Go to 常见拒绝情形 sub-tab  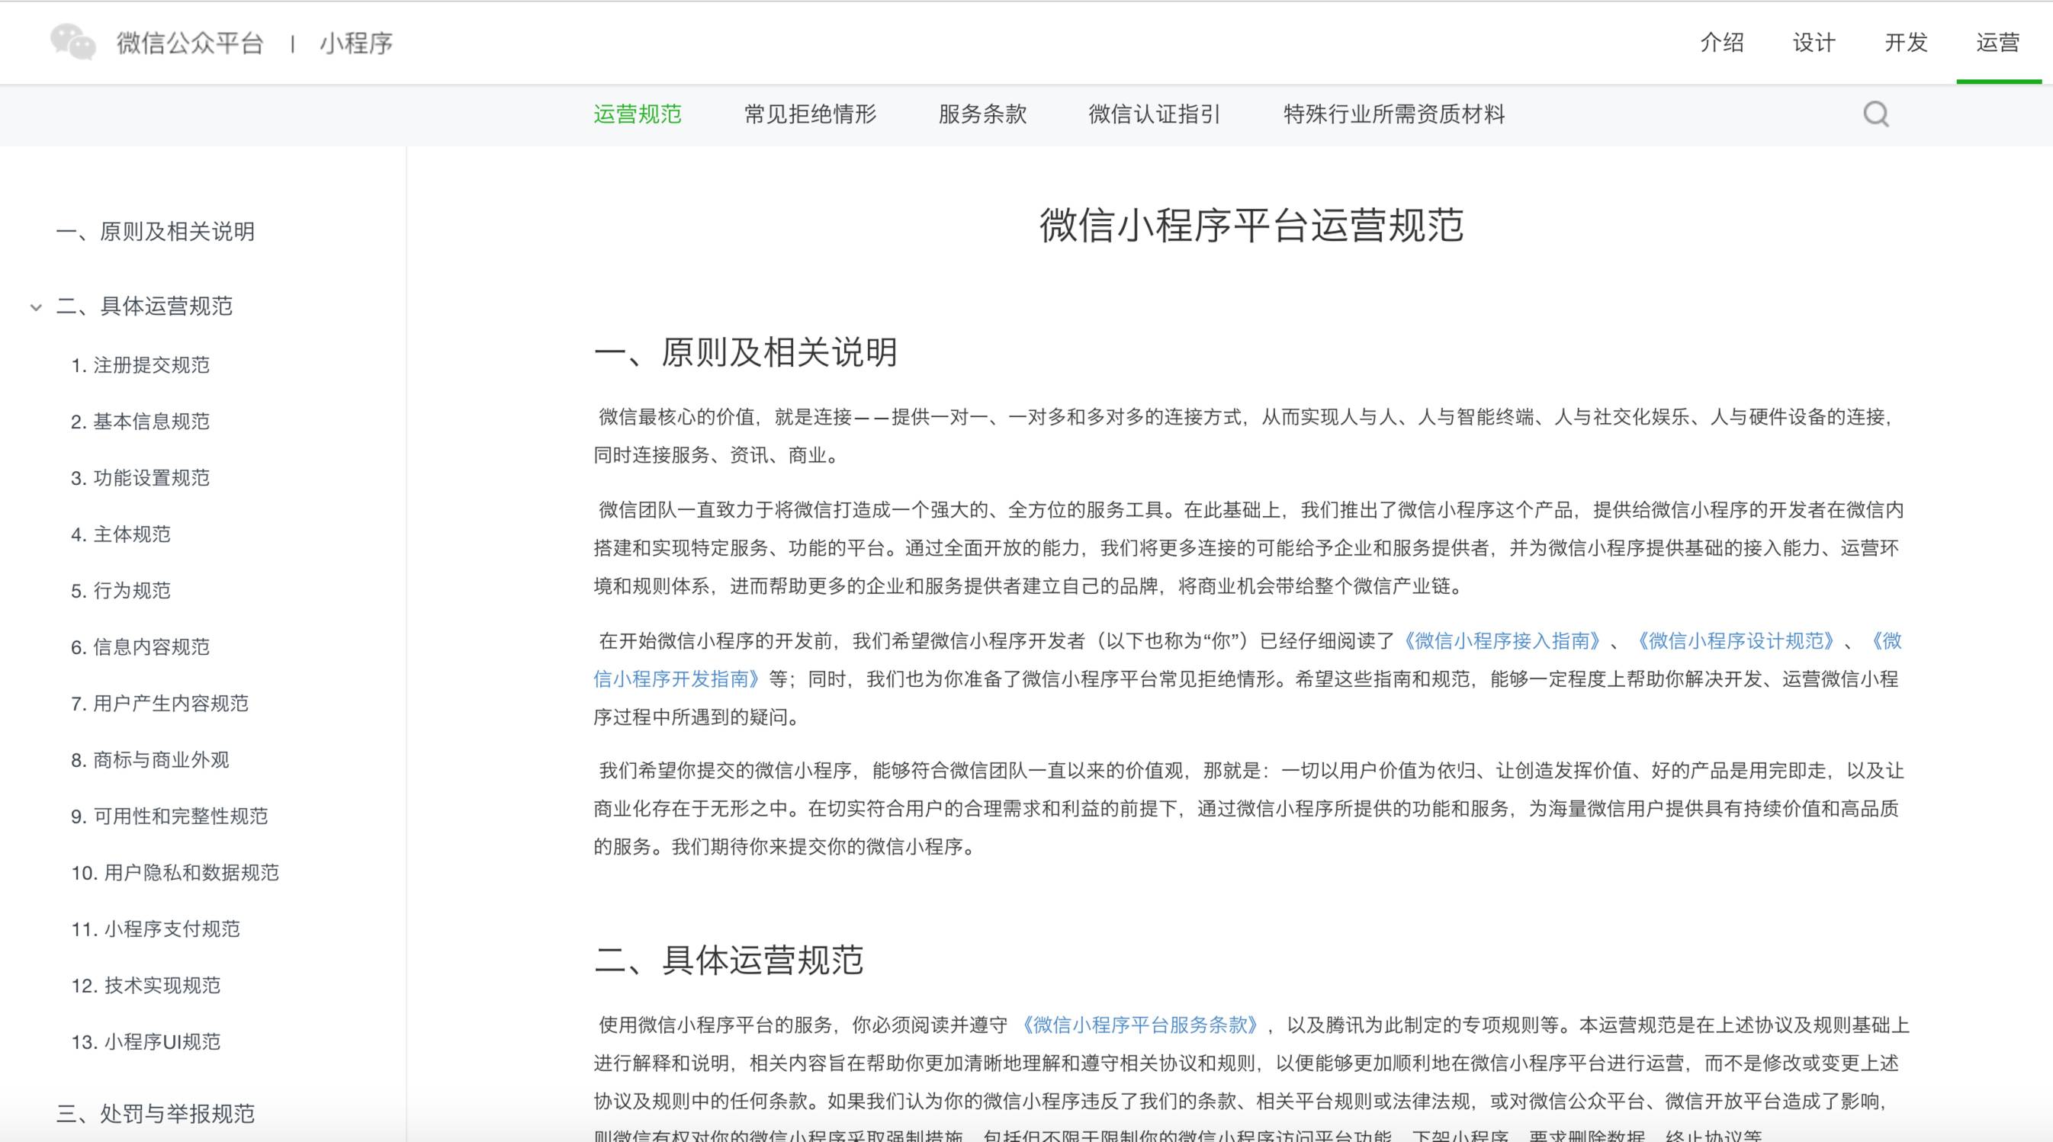810,114
